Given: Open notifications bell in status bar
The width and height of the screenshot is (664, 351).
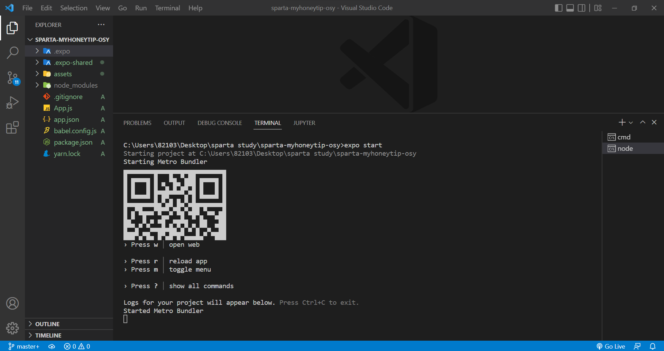Looking at the screenshot, I should [x=653, y=346].
